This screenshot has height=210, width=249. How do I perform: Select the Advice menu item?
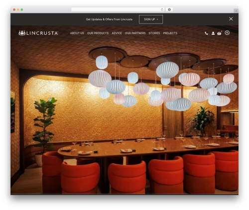click(117, 33)
